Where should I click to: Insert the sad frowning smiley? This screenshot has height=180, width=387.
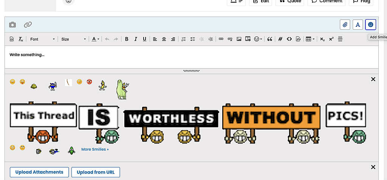pos(22,148)
